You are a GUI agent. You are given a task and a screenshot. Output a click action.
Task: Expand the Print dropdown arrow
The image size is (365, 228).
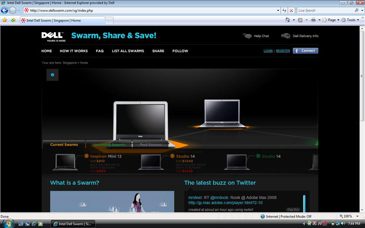[x=319, y=20]
